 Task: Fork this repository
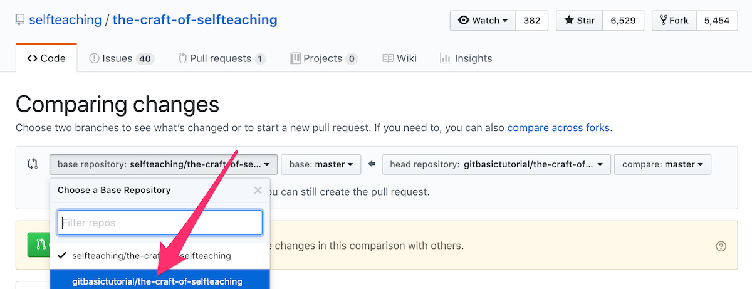tap(674, 20)
